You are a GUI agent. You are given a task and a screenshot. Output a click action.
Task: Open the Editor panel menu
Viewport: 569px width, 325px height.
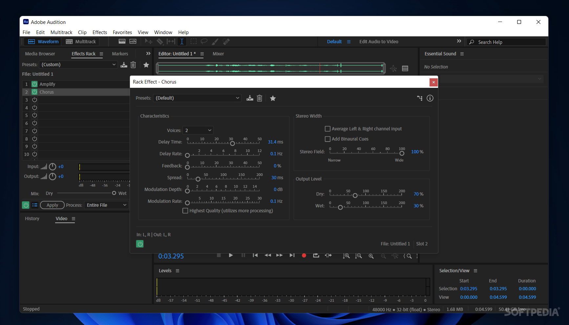(202, 54)
